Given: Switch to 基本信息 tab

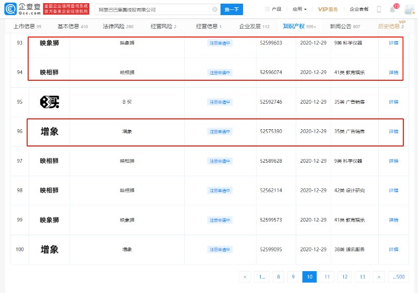Looking at the screenshot, I should point(73,26).
